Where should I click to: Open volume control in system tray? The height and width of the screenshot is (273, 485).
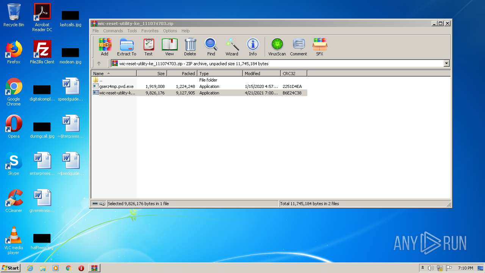pos(431,268)
